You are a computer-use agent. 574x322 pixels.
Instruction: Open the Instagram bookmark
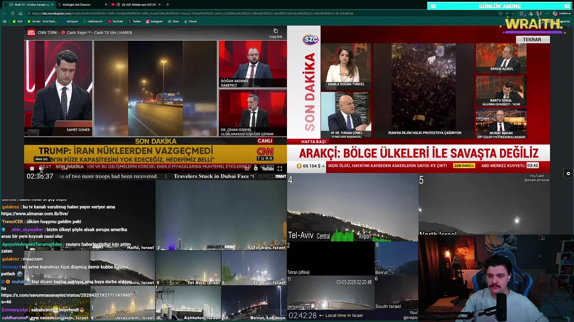coord(154,21)
